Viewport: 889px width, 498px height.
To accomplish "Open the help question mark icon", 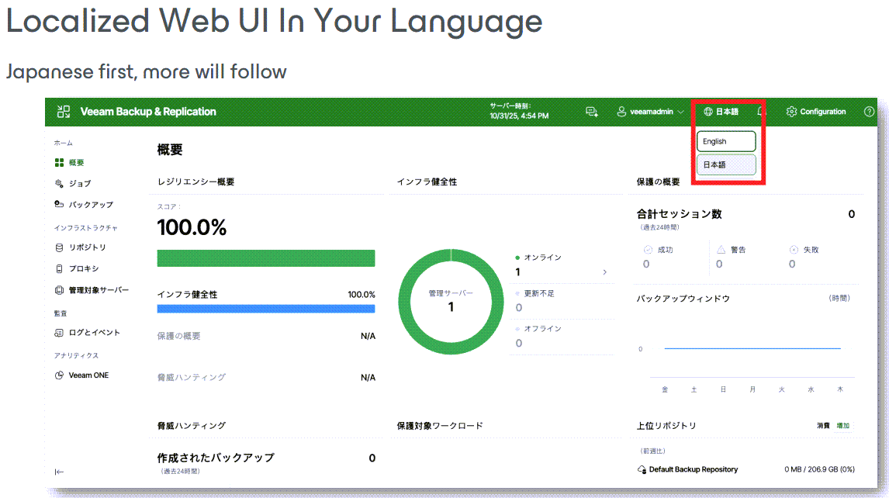I will (x=869, y=112).
